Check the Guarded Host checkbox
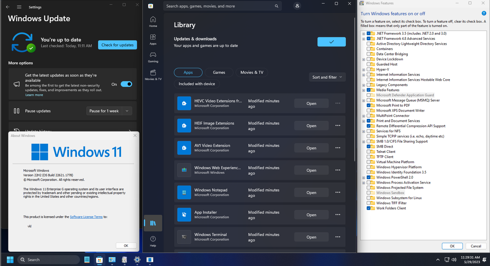The height and width of the screenshot is (266, 490). click(369, 64)
